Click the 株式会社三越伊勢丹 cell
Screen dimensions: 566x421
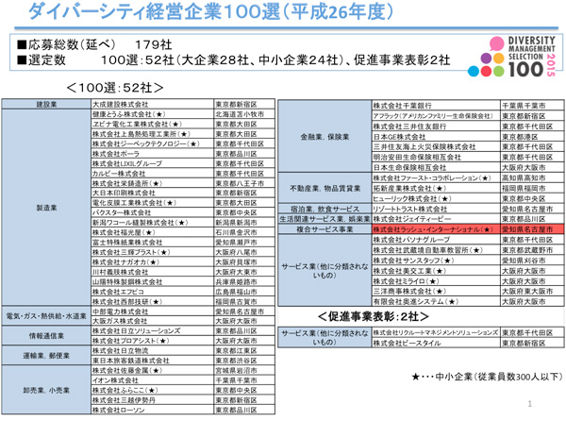click(152, 400)
